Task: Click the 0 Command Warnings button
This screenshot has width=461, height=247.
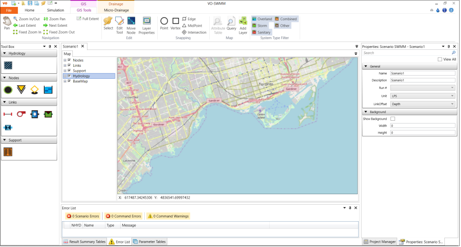Action: coord(168,216)
